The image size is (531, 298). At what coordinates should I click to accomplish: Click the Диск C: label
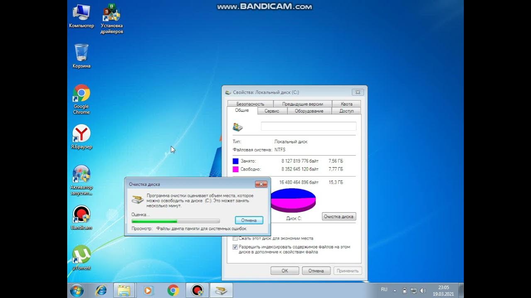point(294,218)
